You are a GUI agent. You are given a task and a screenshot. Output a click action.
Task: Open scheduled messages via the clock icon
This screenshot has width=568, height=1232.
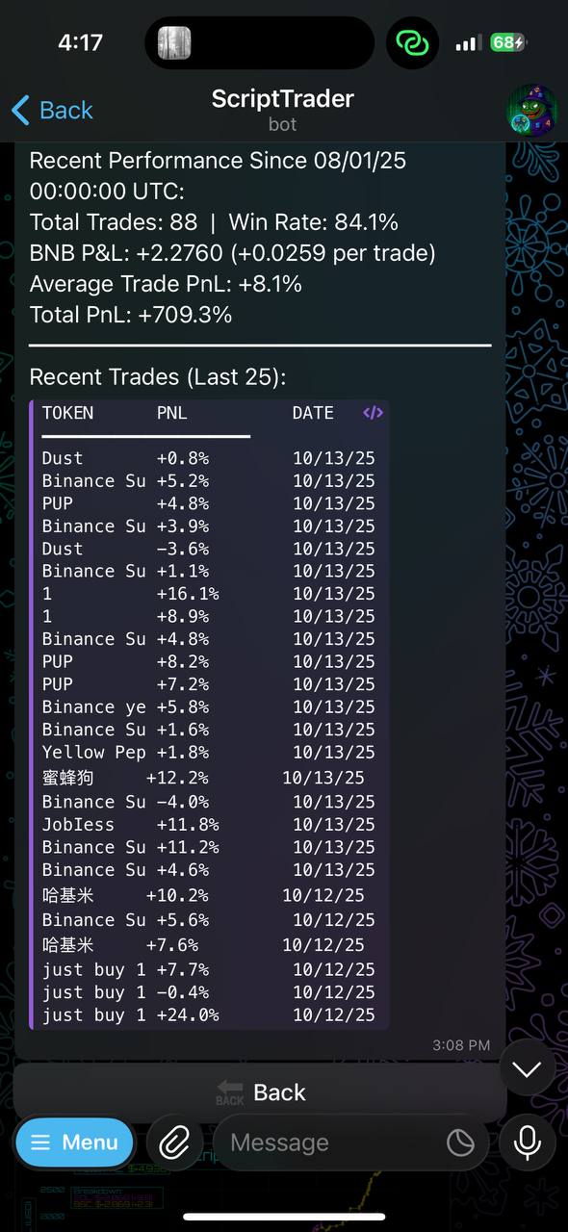click(460, 1142)
